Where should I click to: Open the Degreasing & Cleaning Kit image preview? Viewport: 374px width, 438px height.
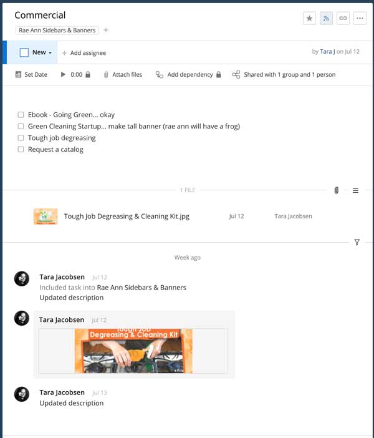pos(133,351)
